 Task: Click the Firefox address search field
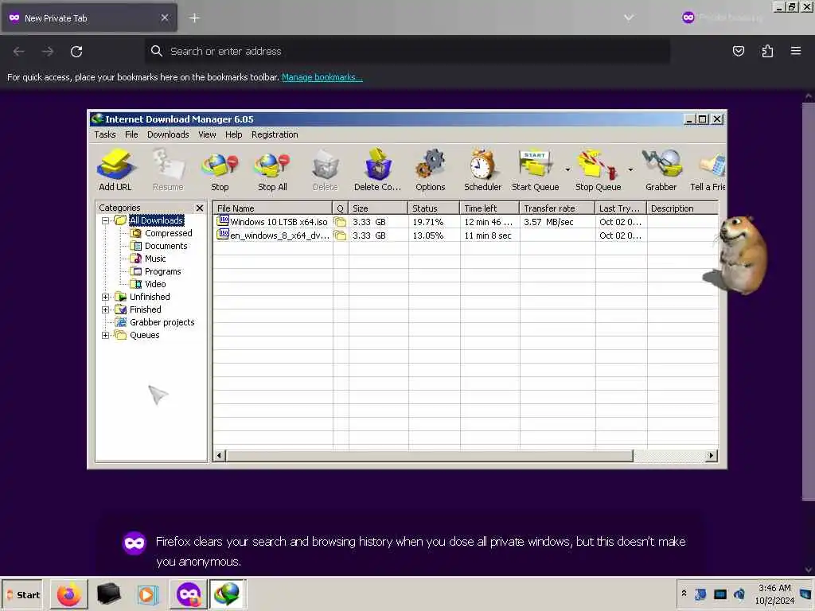tap(407, 51)
